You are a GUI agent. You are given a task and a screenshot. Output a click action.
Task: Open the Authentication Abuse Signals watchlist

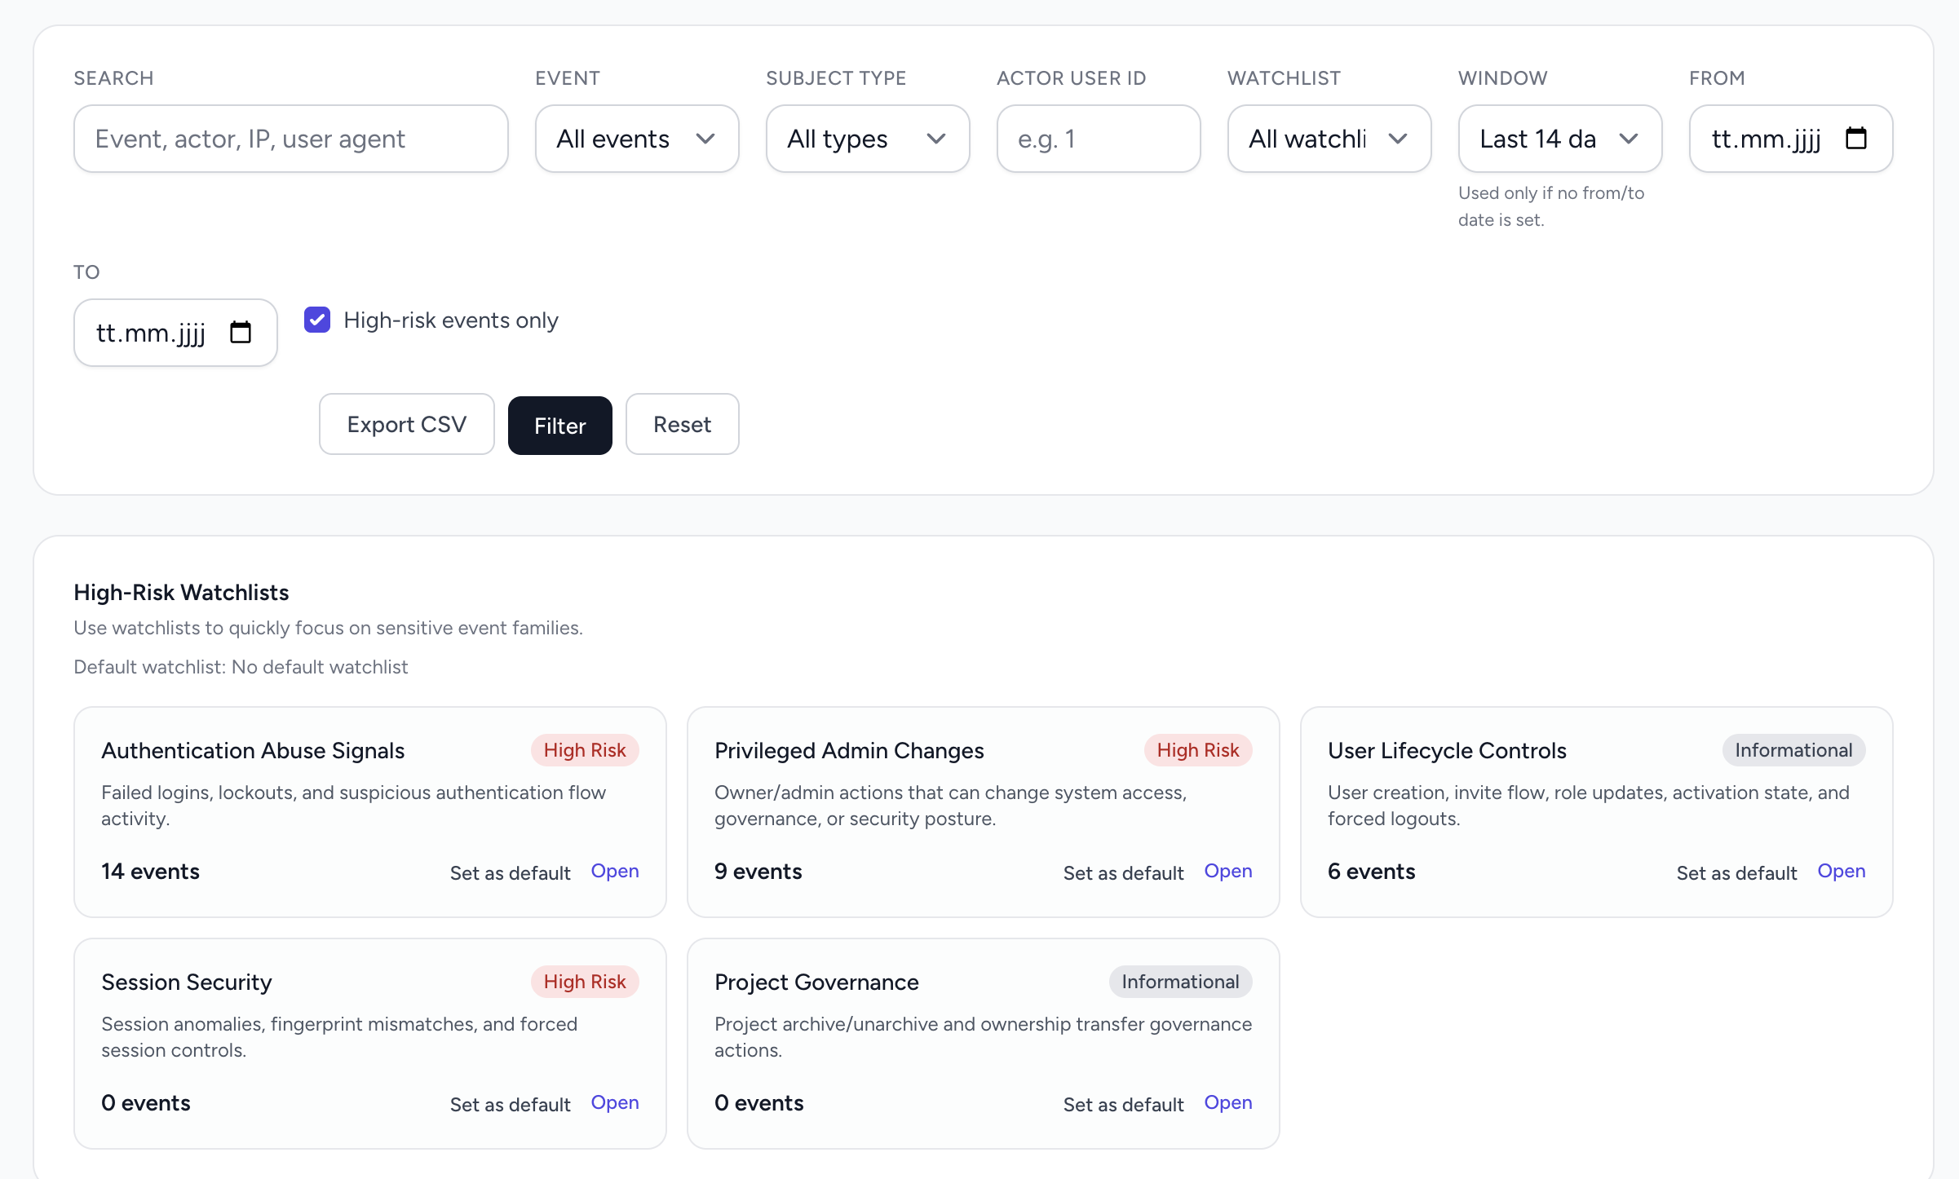pyautogui.click(x=615, y=871)
